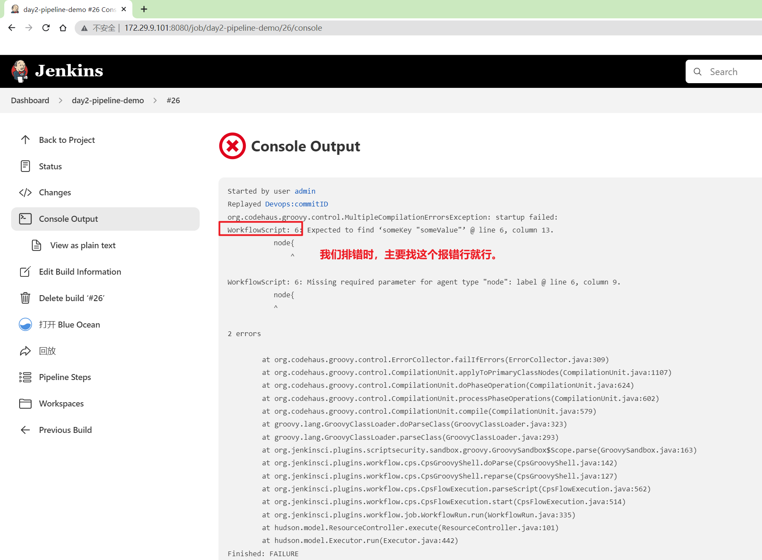Click the browser home icon

(x=63, y=28)
